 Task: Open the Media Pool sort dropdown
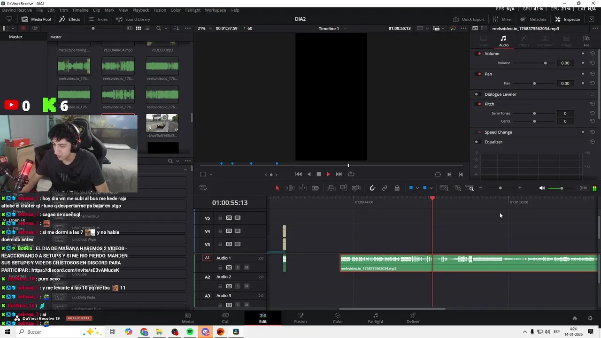coord(177,28)
